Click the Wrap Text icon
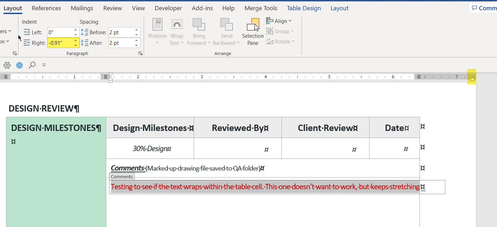This screenshot has height=227, width=497. [177, 25]
